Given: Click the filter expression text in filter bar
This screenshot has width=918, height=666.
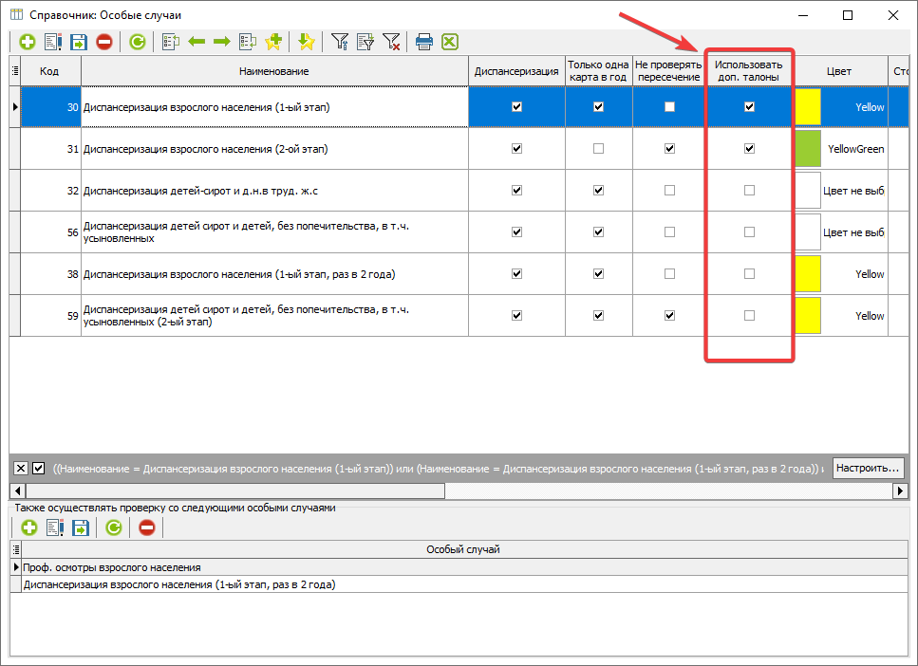Looking at the screenshot, I should pos(439,469).
